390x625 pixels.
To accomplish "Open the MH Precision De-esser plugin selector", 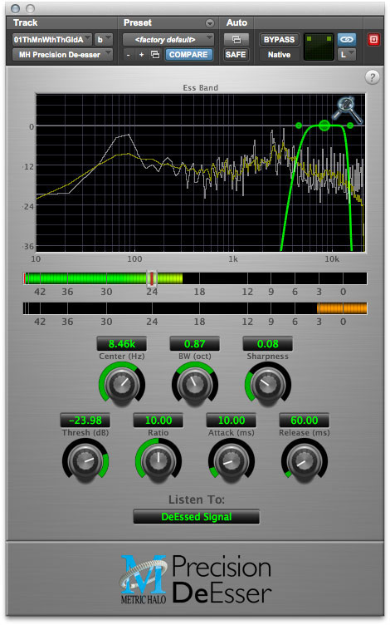I will point(62,55).
